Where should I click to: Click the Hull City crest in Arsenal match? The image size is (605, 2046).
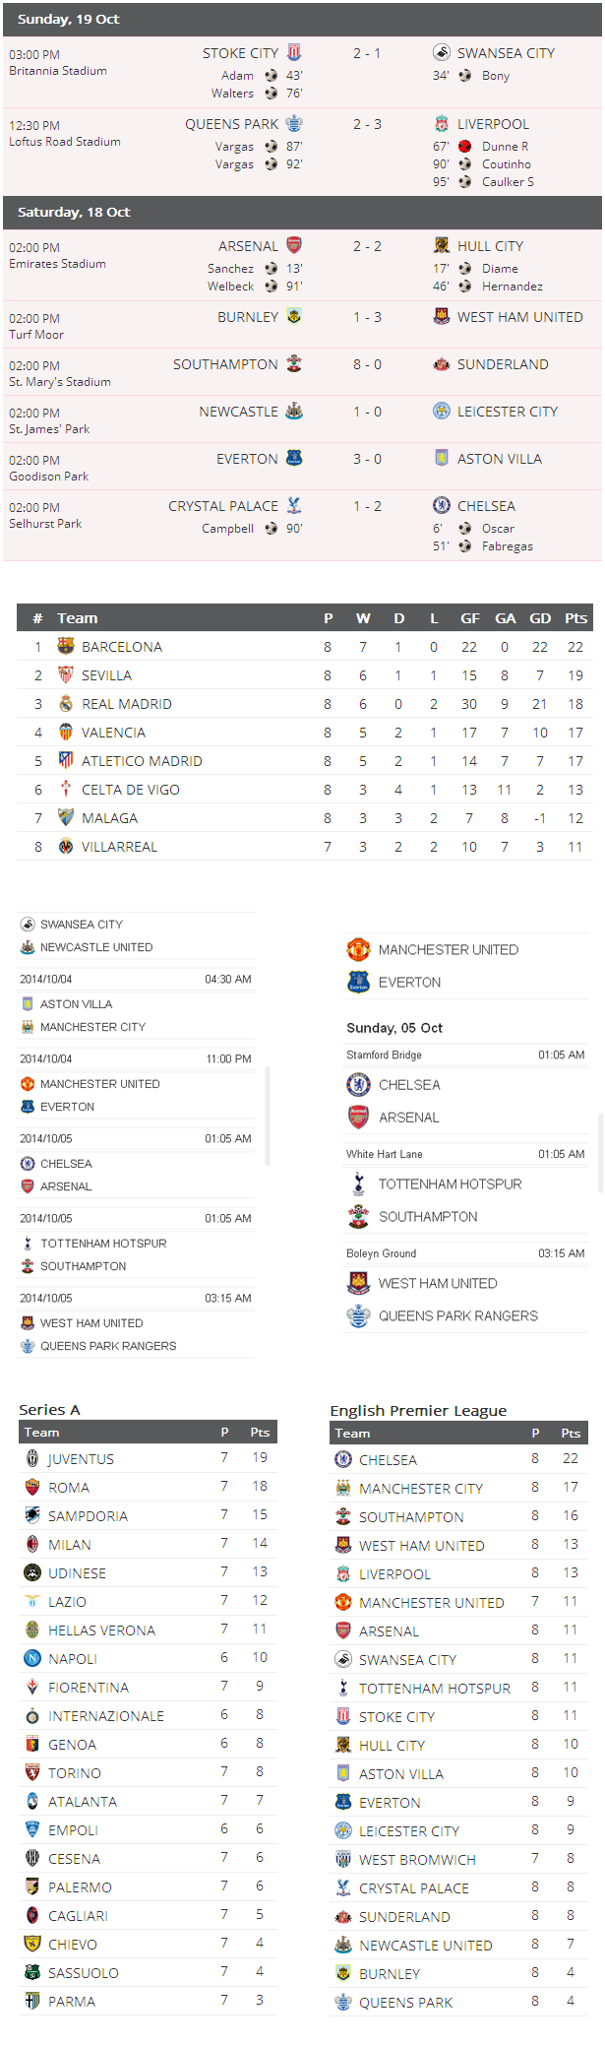click(442, 246)
